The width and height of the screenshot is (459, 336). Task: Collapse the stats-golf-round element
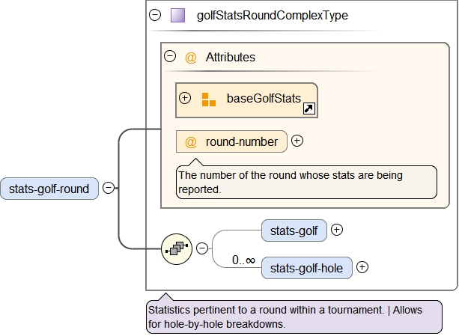point(109,189)
